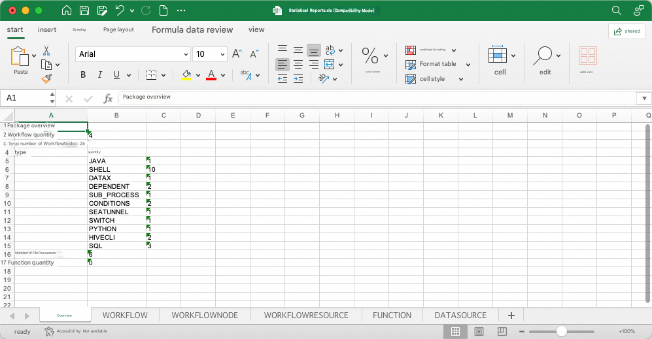This screenshot has height=339, width=652.
Task: Click the cell group button
Action: (500, 61)
